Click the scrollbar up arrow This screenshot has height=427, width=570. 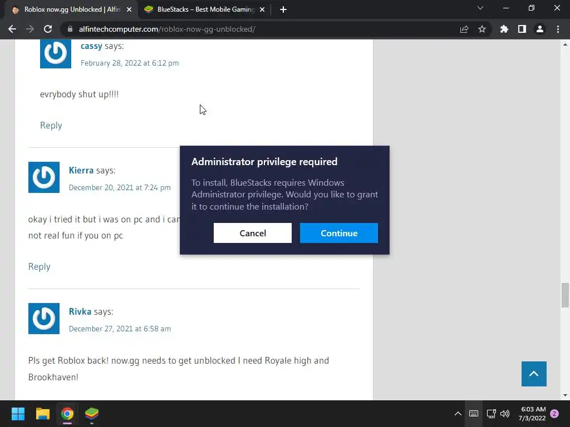[x=565, y=44]
